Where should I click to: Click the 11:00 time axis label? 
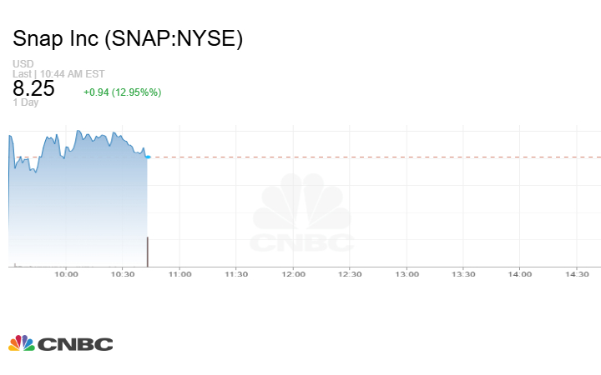tap(179, 274)
